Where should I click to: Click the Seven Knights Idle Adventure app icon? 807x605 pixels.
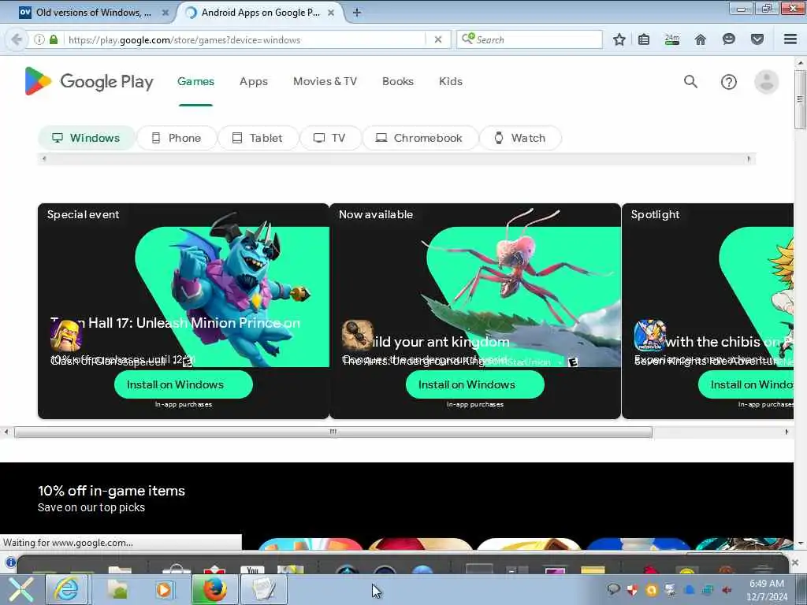[x=650, y=336]
